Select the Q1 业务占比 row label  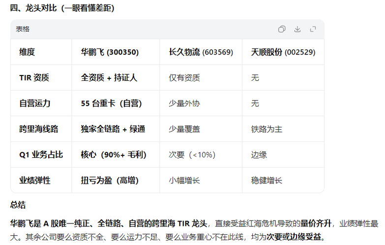point(41,155)
